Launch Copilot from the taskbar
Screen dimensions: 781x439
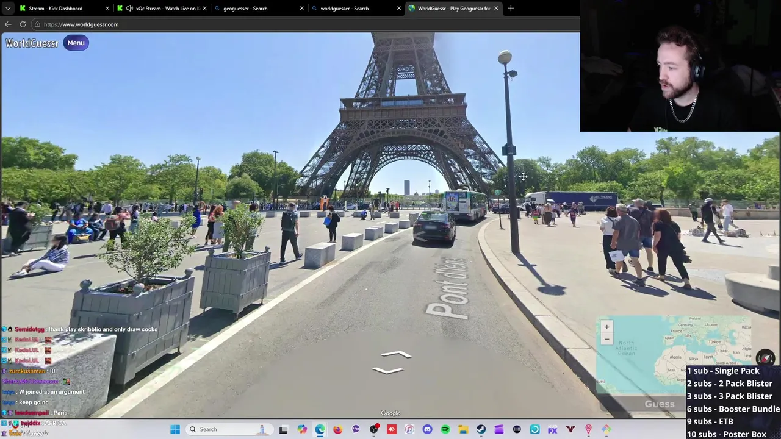[x=302, y=429]
